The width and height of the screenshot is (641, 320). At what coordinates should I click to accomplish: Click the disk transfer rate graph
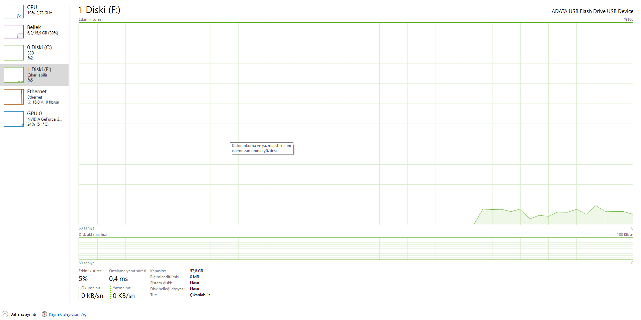coord(356,249)
